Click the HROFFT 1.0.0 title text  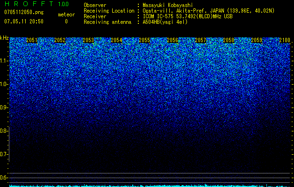pos(37,4)
